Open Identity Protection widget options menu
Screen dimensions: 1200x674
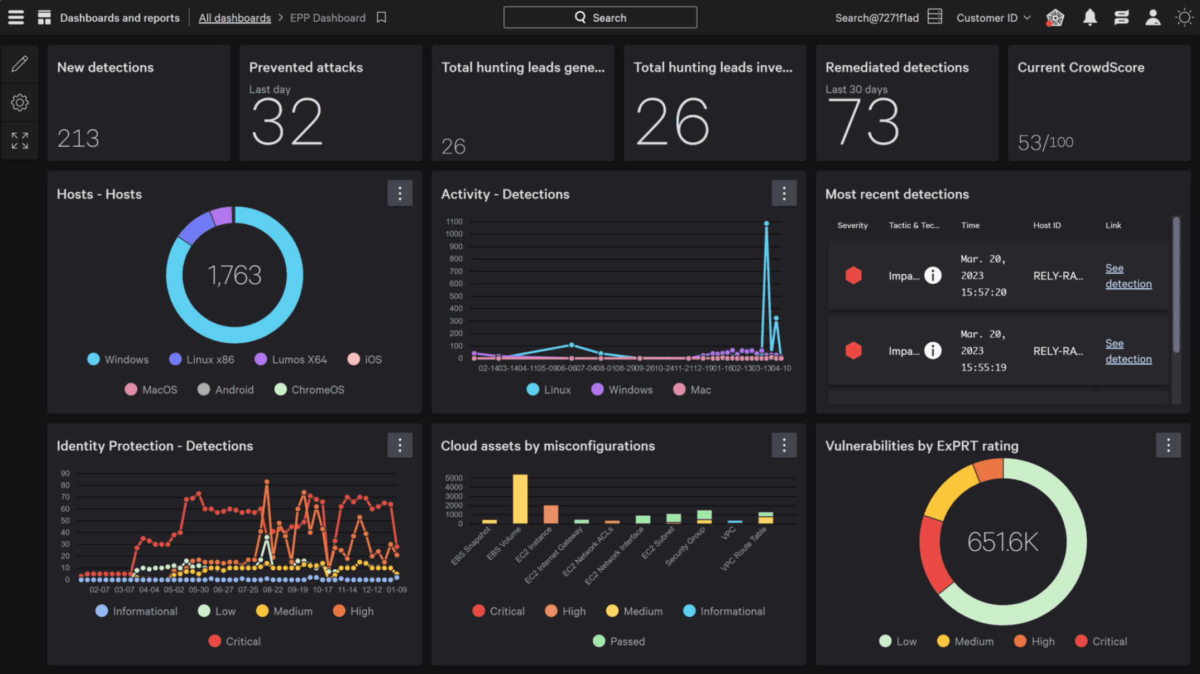[x=400, y=445]
